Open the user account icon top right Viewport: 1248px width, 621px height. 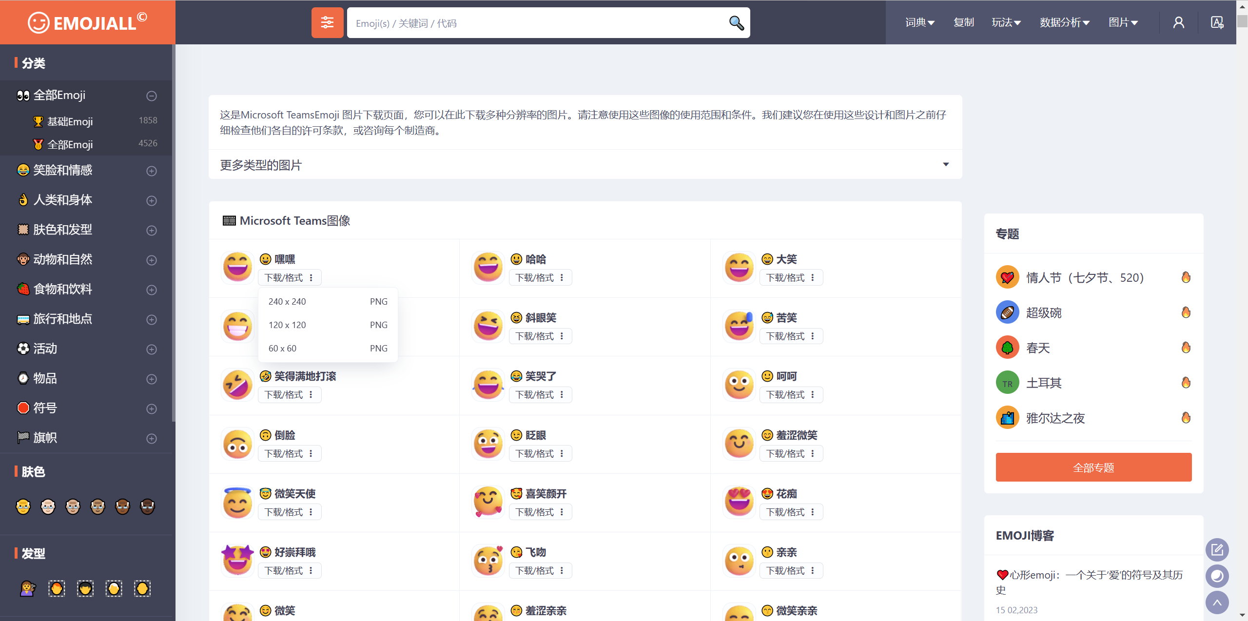pos(1178,22)
